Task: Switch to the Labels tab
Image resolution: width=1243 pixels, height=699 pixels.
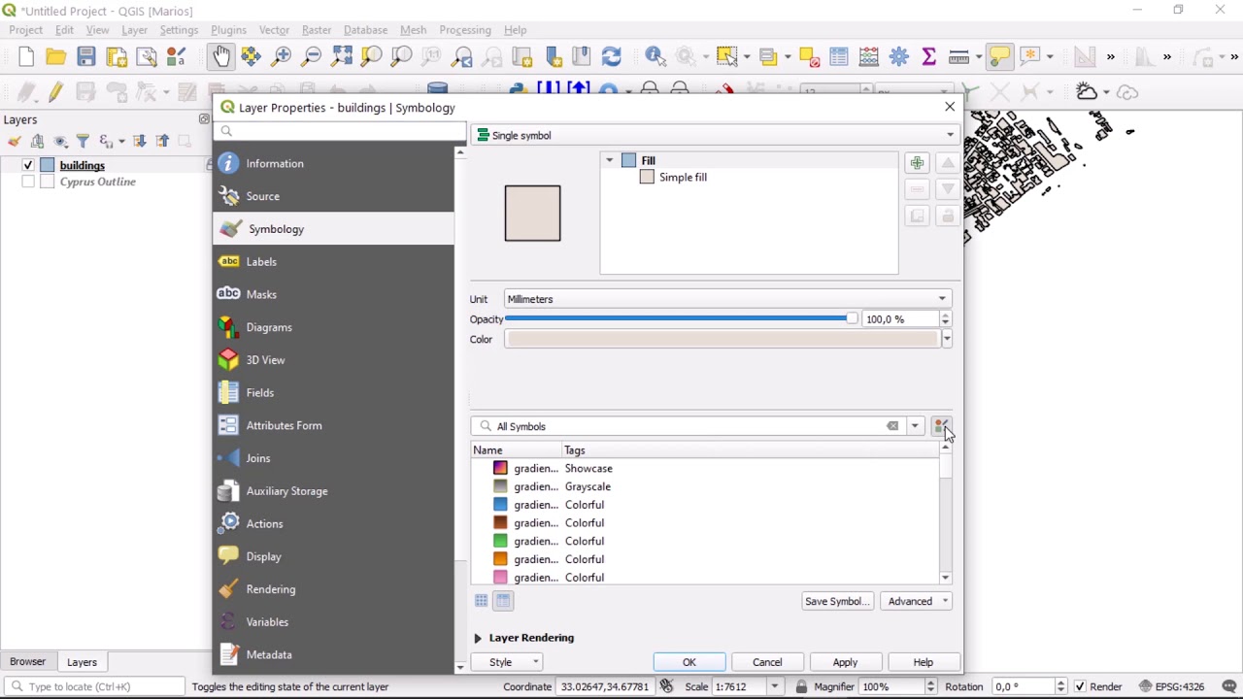Action: click(261, 261)
